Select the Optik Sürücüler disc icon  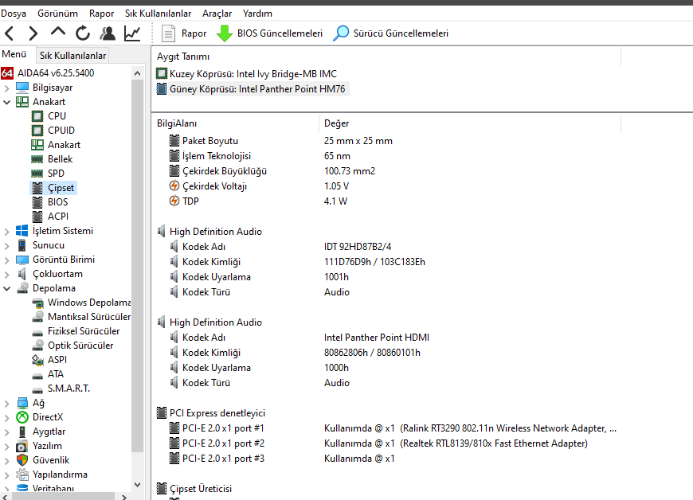point(38,346)
